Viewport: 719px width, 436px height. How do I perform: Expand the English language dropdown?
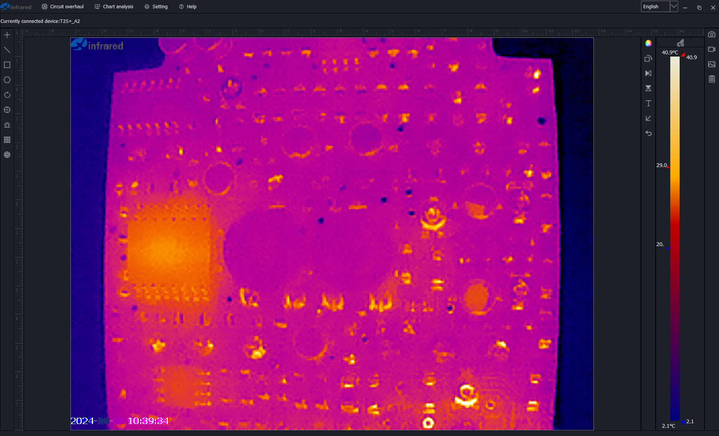pyautogui.click(x=674, y=6)
